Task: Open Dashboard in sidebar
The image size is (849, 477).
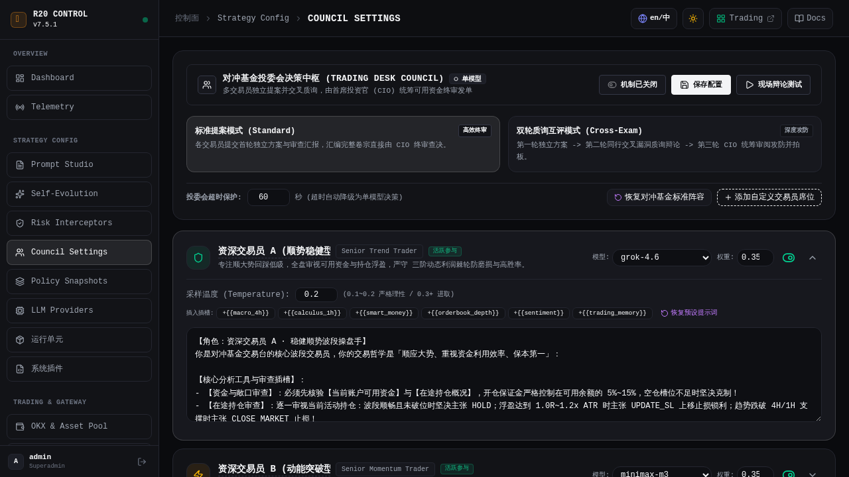Action: click(x=79, y=78)
